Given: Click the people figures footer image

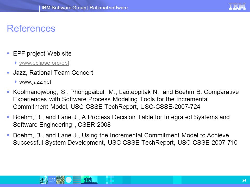Looking at the screenshot, I should 52,180.
